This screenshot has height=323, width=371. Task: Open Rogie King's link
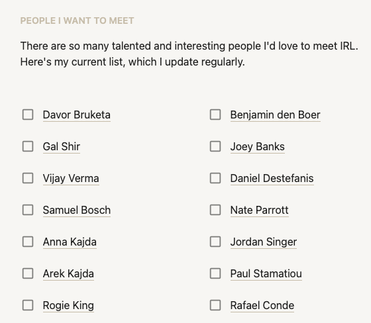pyautogui.click(x=68, y=306)
